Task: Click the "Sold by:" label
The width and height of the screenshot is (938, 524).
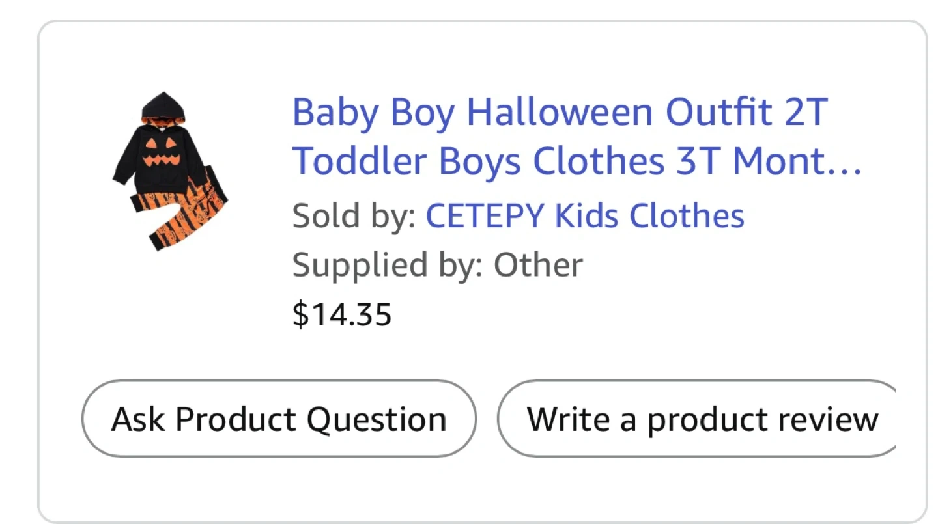Action: coord(354,215)
